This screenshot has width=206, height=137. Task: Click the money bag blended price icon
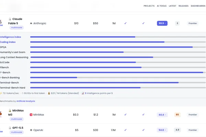[x=49, y=93]
